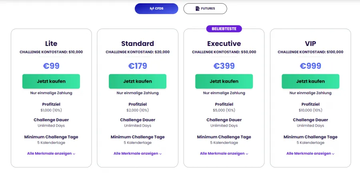The image size is (360, 175).
Task: Buy the Executive plan with Jetzt kaufen
Action: click(x=224, y=81)
